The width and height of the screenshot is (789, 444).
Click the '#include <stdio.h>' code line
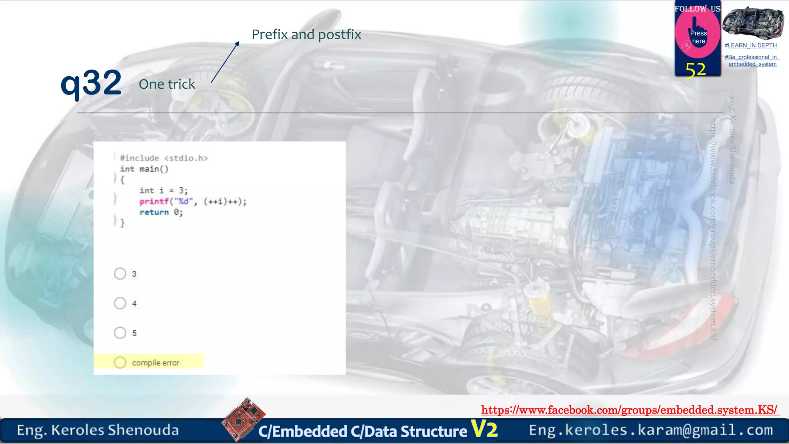point(164,158)
